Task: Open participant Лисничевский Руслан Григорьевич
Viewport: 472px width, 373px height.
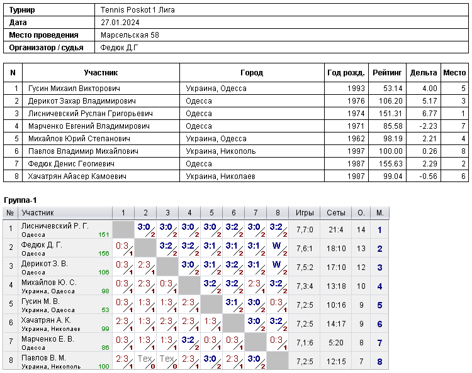Action: 90,114
